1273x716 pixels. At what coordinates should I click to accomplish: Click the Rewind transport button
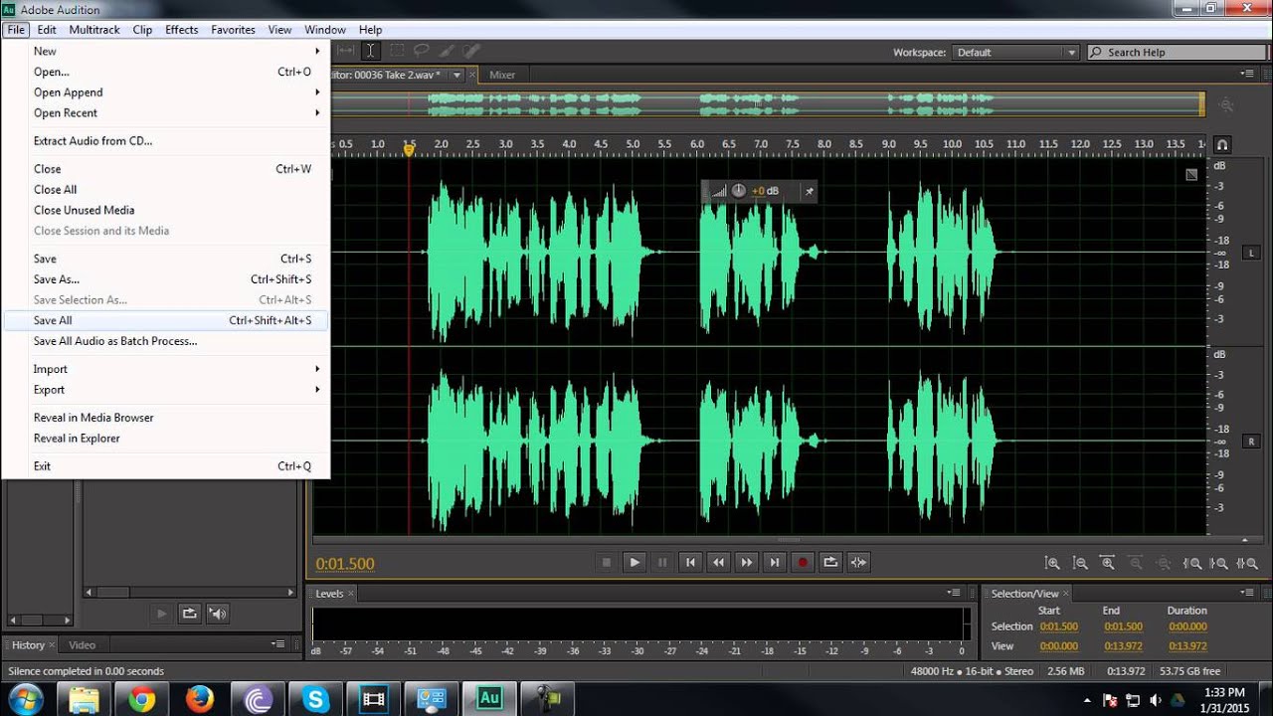718,562
